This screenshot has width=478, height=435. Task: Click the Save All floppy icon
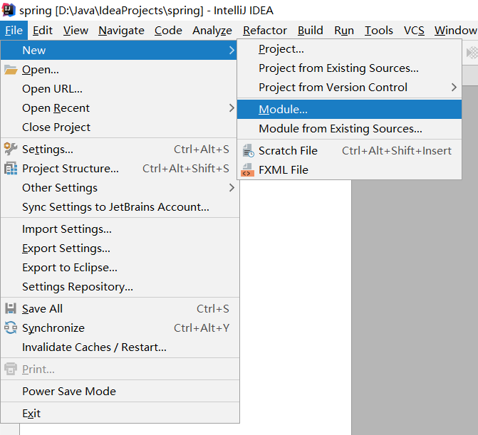(x=10, y=309)
